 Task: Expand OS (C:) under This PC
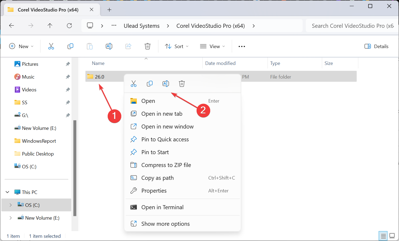(x=10, y=205)
